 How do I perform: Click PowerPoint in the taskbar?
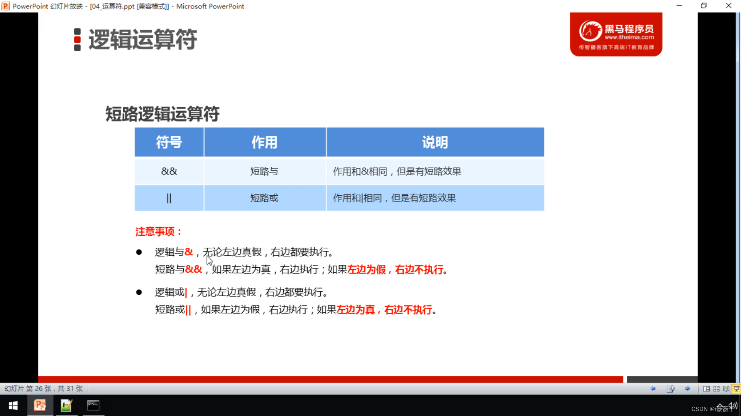point(40,405)
